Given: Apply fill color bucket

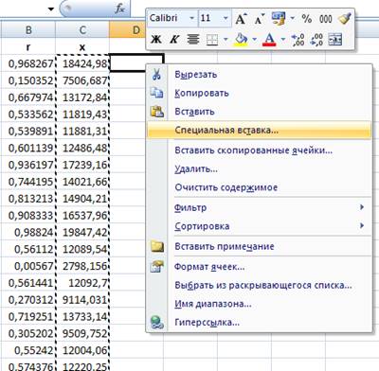Looking at the screenshot, I should [x=241, y=40].
